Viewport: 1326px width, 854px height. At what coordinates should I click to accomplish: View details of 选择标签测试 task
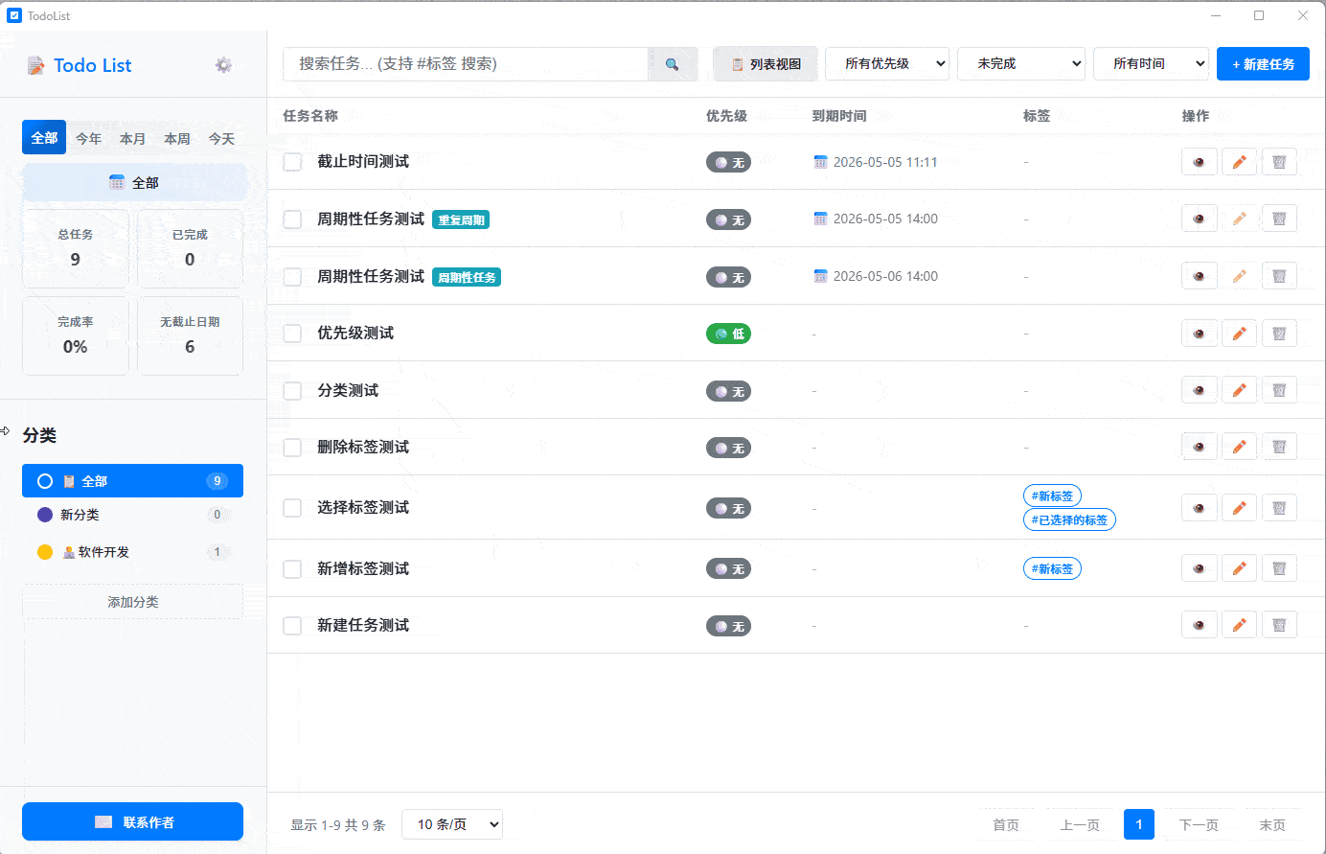[1199, 508]
